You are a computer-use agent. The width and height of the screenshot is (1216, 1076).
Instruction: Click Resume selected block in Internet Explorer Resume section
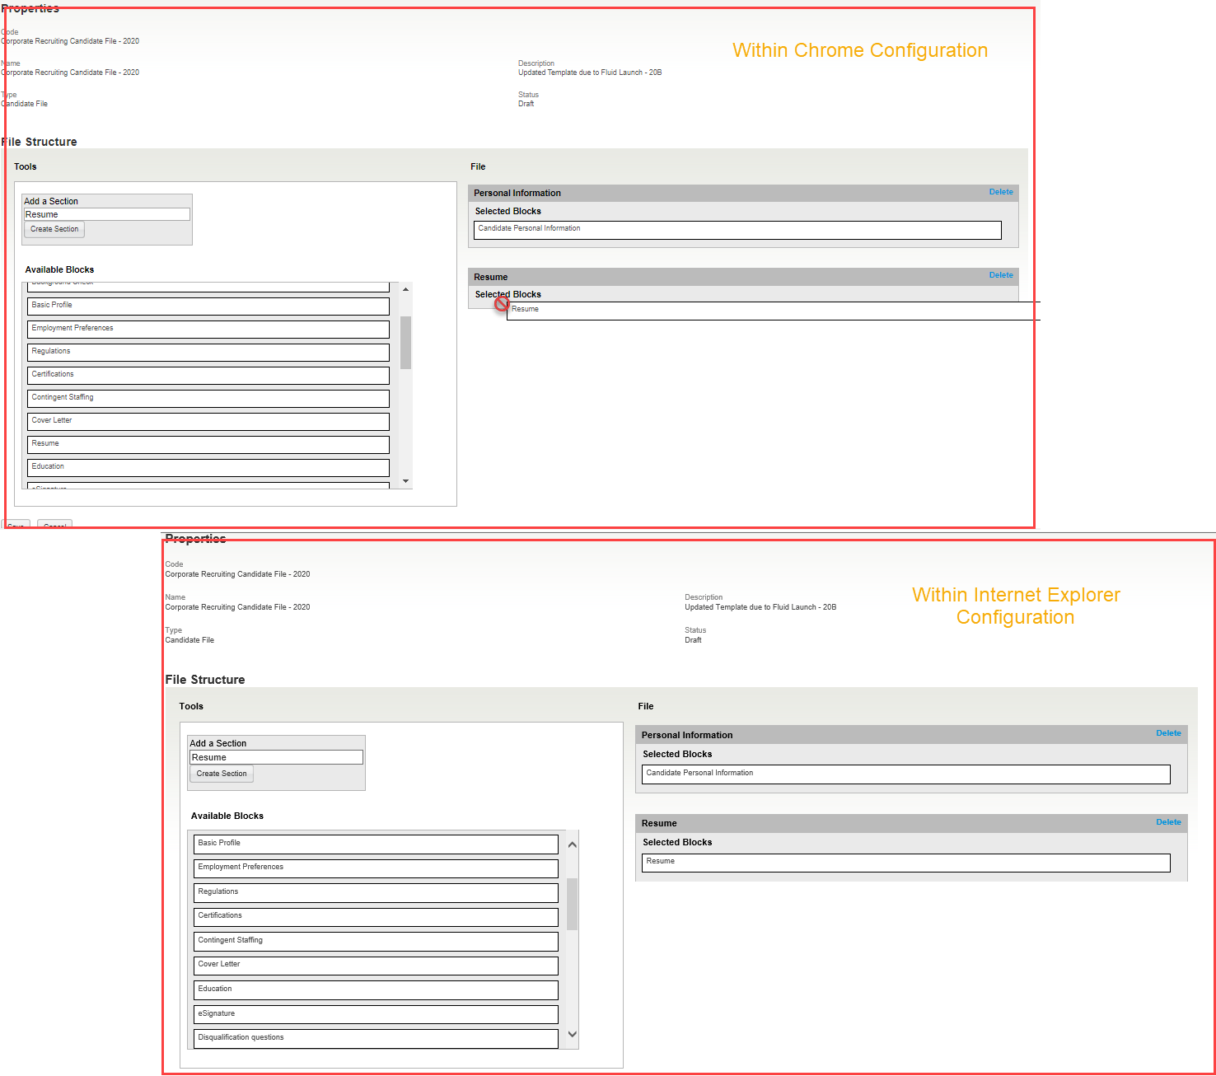[906, 863]
